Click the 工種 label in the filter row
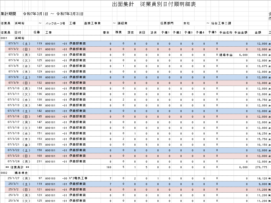The width and height of the screenshot is (271, 203). [x=73, y=23]
